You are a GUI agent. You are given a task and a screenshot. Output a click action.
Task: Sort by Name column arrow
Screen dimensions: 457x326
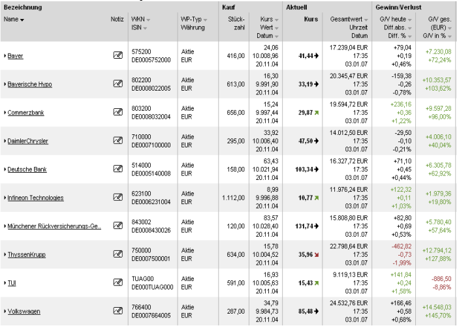(23, 20)
